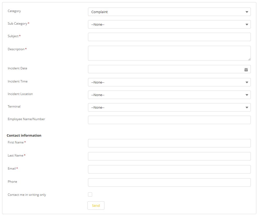Focus the Last Name input field
This screenshot has width=260, height=217.
pyautogui.click(x=169, y=157)
